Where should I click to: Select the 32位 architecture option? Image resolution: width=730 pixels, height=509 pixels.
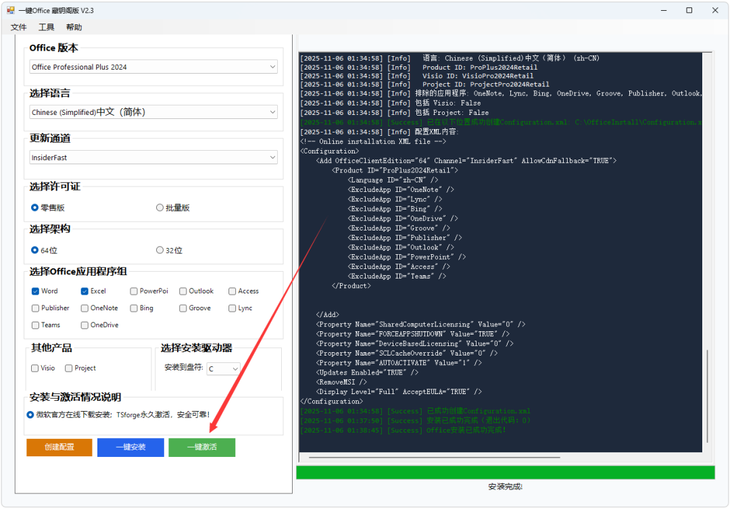tap(160, 250)
